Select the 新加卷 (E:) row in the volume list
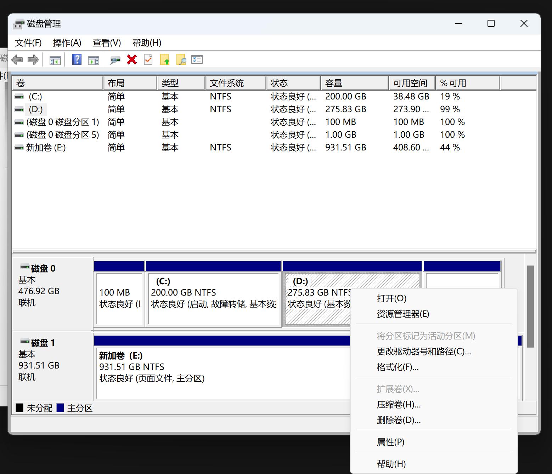The image size is (552, 474). tap(274, 148)
